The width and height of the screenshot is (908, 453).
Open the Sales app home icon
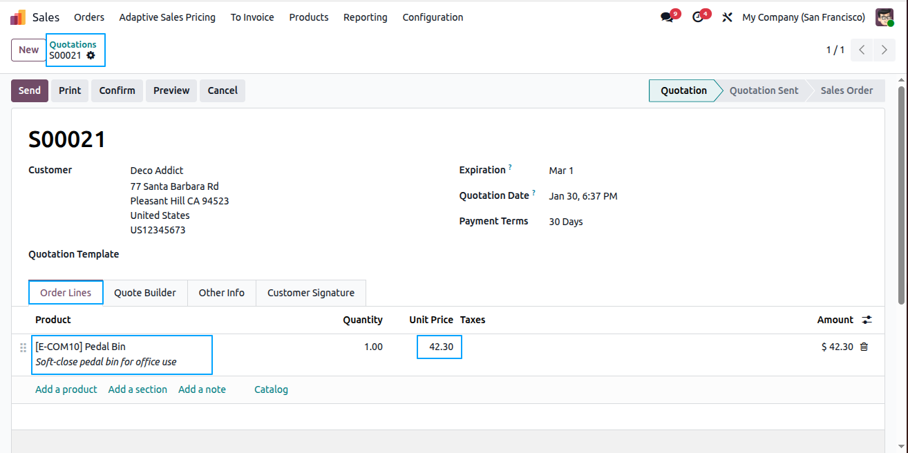click(18, 17)
